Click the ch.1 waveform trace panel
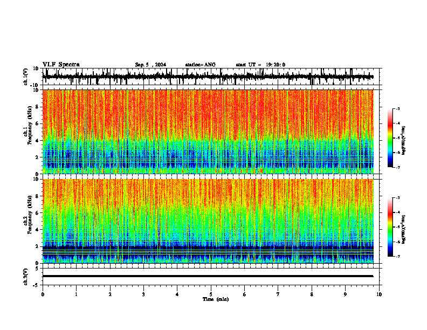 pos(212,77)
